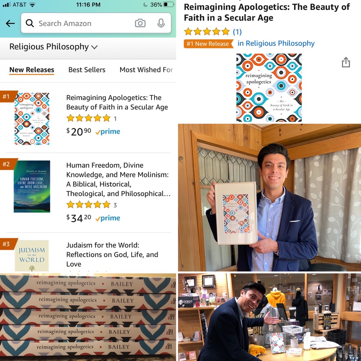Tap the five-star rating of the #2 book

pyautogui.click(x=88, y=205)
